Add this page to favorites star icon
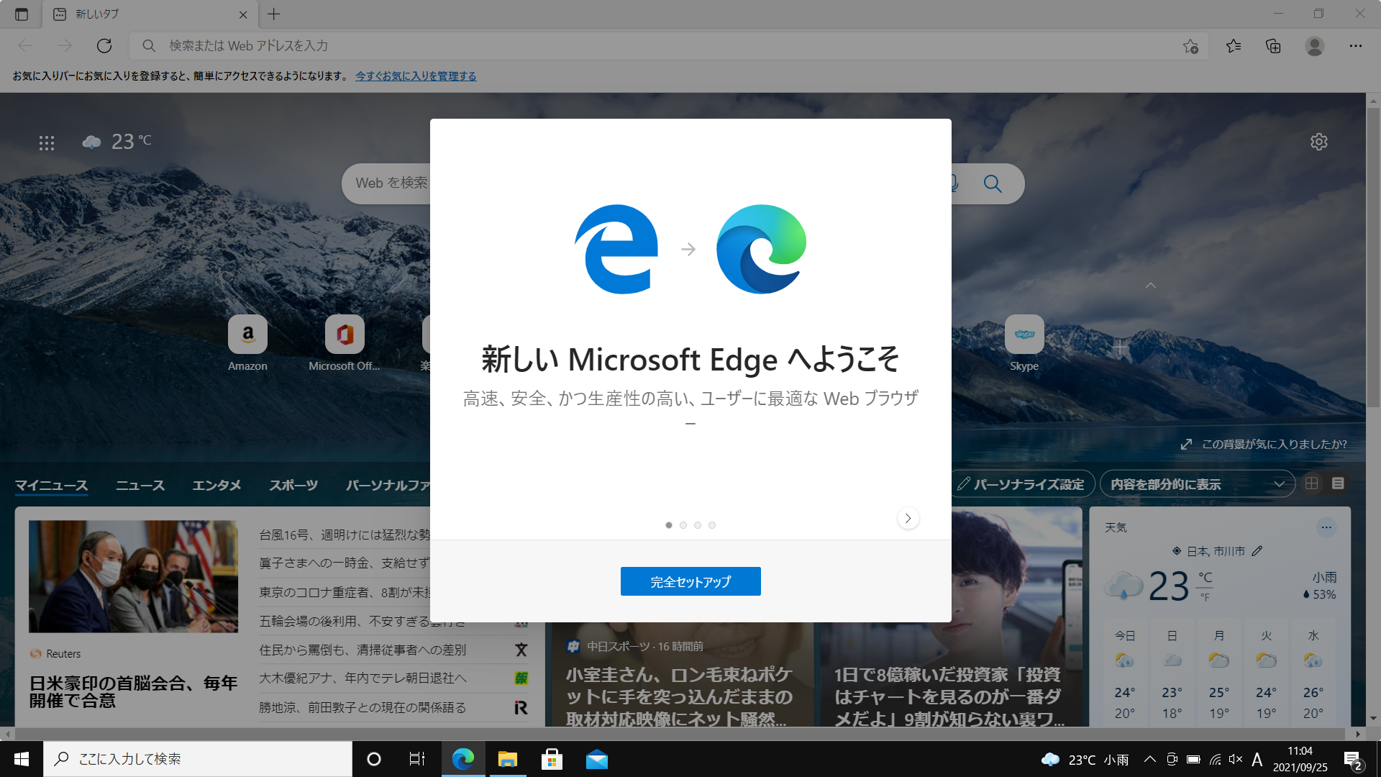Screen dimensions: 1381x777 pyautogui.click(x=1190, y=46)
